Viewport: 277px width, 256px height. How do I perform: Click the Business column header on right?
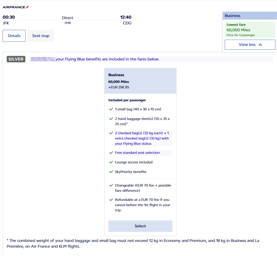pyautogui.click(x=250, y=16)
